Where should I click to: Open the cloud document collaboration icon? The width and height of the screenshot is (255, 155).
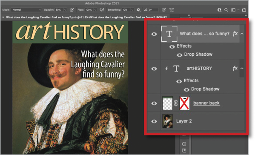[219, 10]
